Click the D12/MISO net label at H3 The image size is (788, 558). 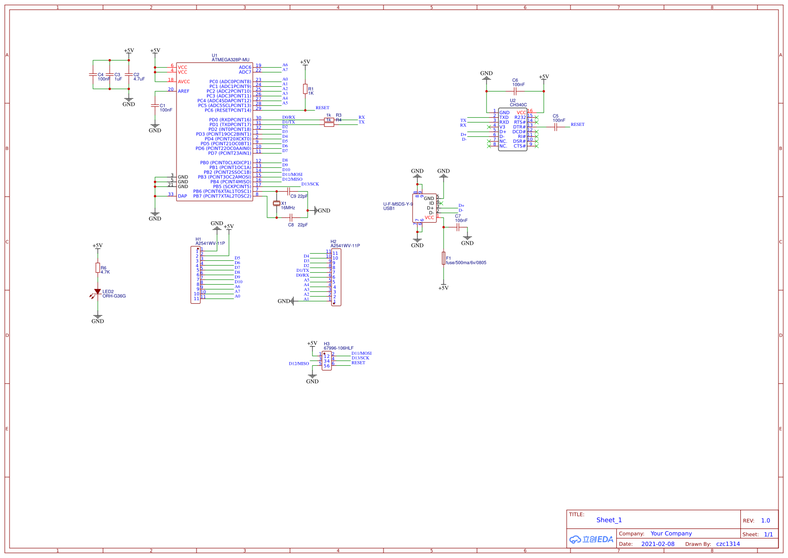[x=299, y=363]
